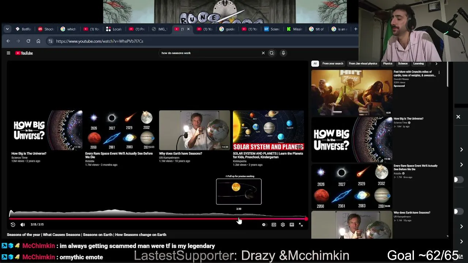468x263 pixels.
Task: Replay the finished video
Action: [x=13, y=225]
